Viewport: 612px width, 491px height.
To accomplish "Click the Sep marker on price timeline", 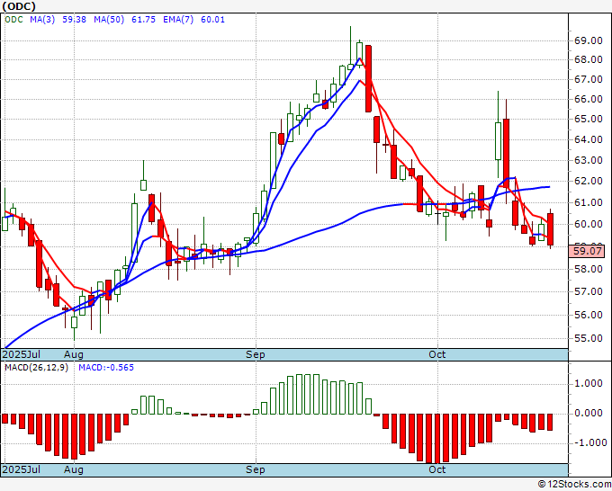I will click(256, 354).
